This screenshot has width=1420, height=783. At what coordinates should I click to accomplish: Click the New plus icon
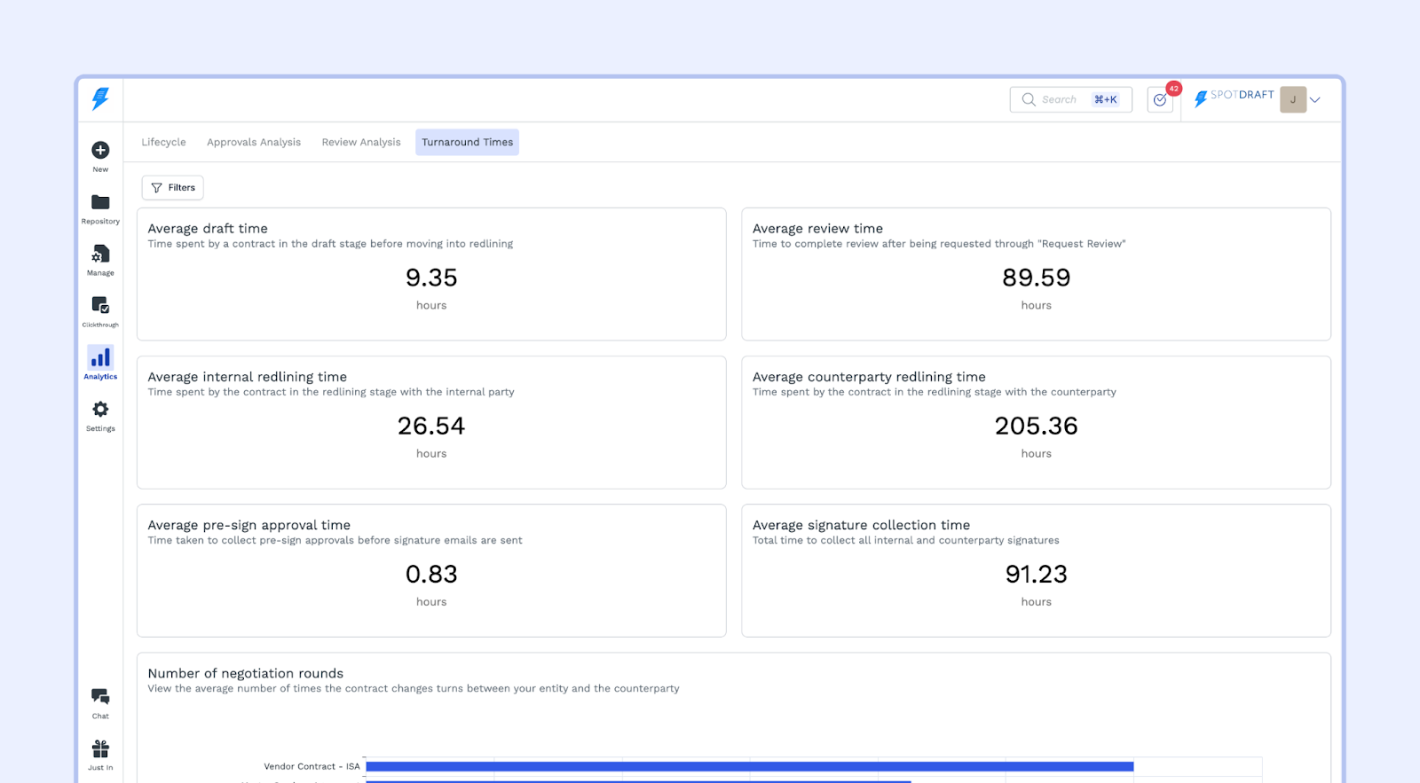tap(100, 151)
